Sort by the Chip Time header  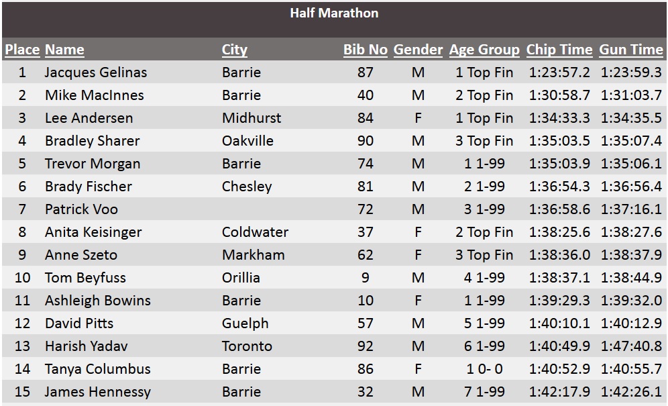[x=559, y=50]
